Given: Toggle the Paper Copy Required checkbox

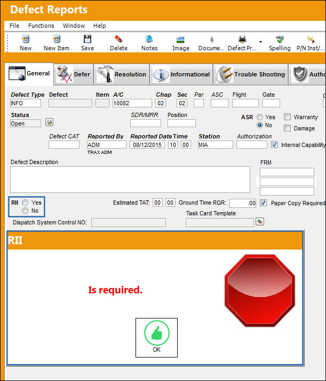Looking at the screenshot, I should pos(263,203).
